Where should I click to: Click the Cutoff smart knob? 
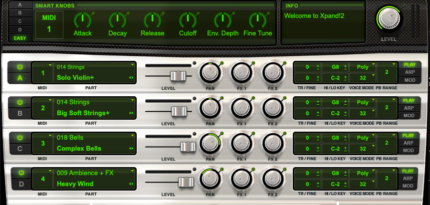point(188,19)
